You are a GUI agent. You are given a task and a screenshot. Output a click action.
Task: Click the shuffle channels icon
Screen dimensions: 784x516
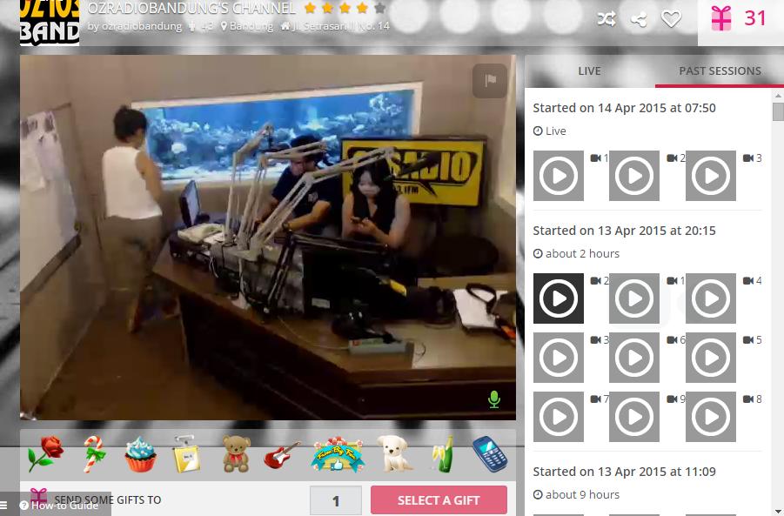[606, 19]
